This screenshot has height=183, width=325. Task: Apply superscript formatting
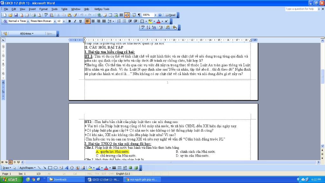click(x=166, y=21)
